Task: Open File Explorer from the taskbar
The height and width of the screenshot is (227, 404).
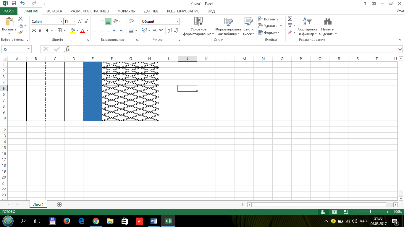Action: 110,221
